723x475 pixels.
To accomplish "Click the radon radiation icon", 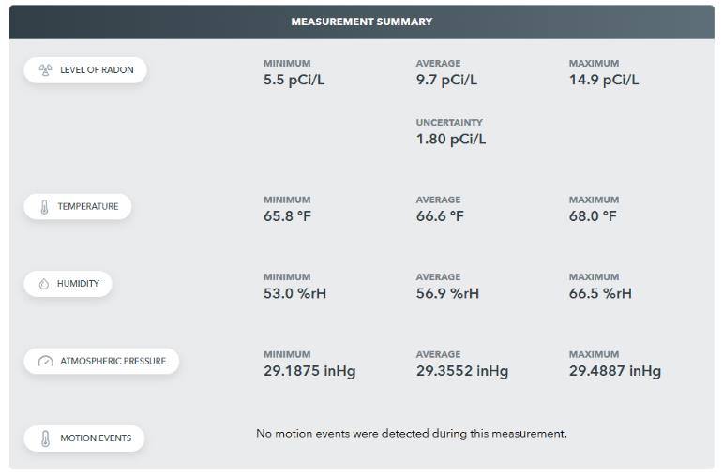I will coord(45,70).
